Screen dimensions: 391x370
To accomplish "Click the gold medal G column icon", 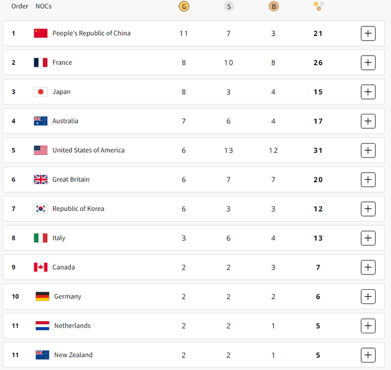I will 184,7.
